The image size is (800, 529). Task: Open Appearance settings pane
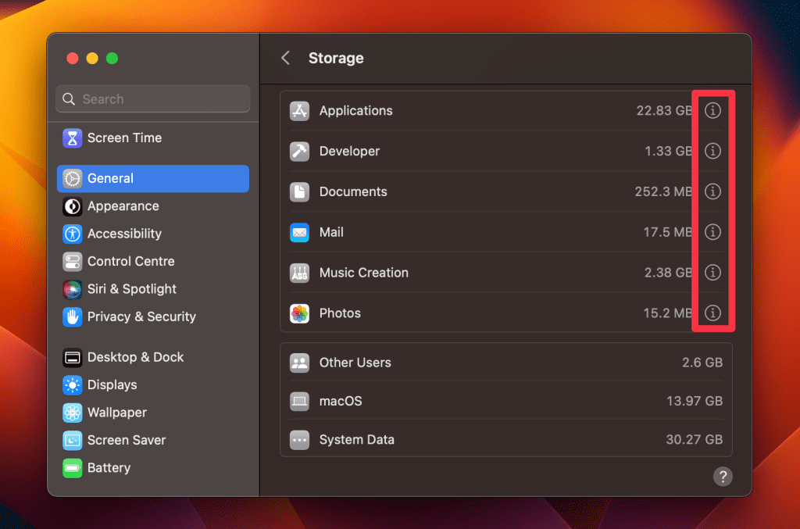[123, 206]
